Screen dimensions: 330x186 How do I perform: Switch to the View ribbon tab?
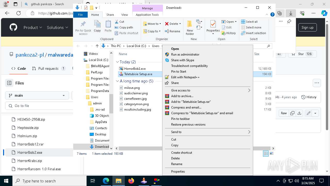[x=125, y=15]
